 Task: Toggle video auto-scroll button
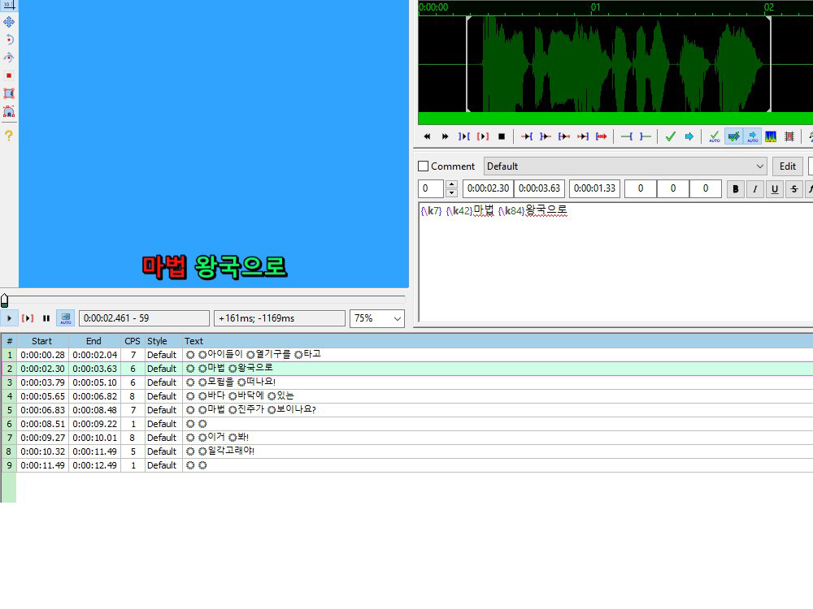point(65,318)
